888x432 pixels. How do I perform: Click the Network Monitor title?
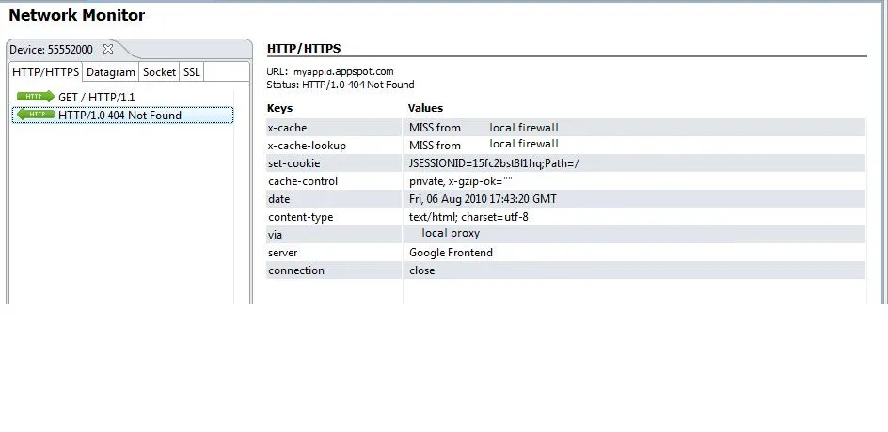tap(77, 15)
